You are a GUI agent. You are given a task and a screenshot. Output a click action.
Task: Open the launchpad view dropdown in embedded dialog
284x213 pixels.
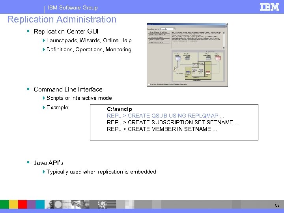coord(168,29)
